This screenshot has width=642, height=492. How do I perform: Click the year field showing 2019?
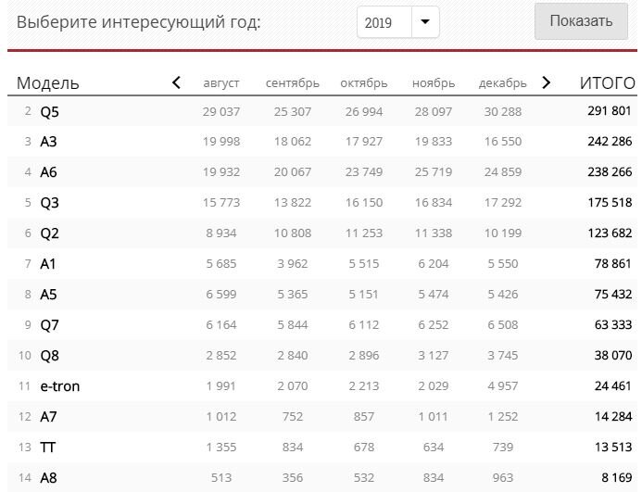point(384,22)
